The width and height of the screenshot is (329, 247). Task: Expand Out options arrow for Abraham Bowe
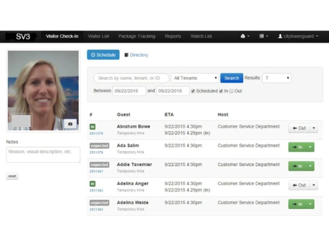(x=314, y=128)
